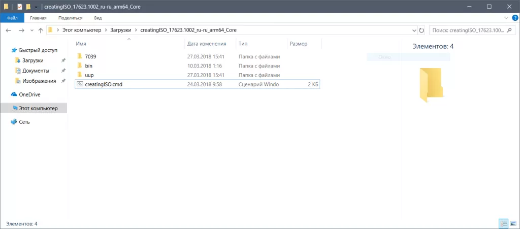Screen dimensions: 520x229
Task: Click pin icon next to Изображения
Action: (63, 81)
